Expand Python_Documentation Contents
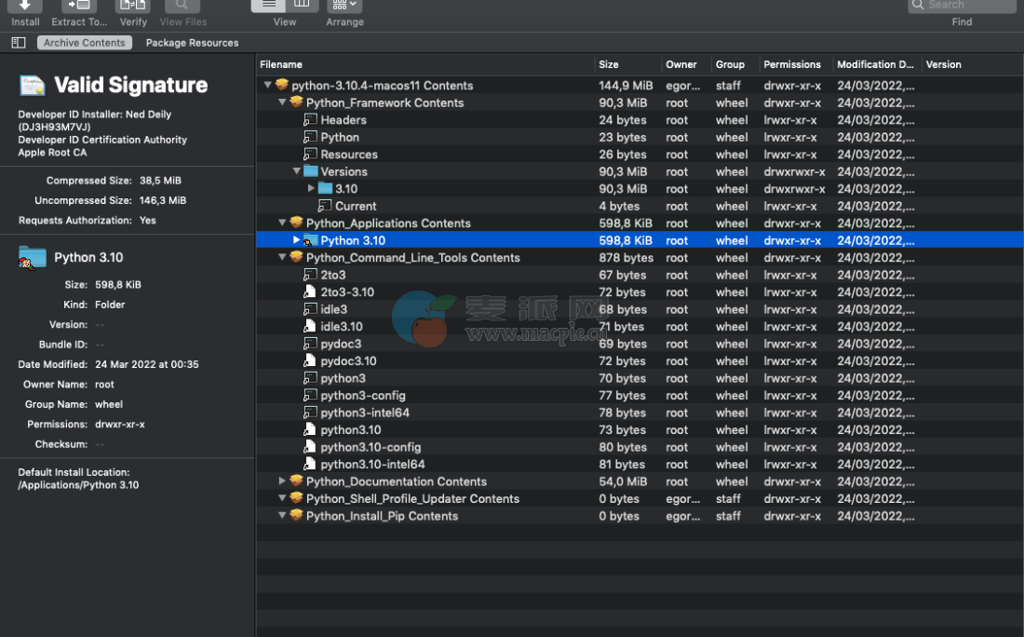1024x637 pixels. point(282,481)
